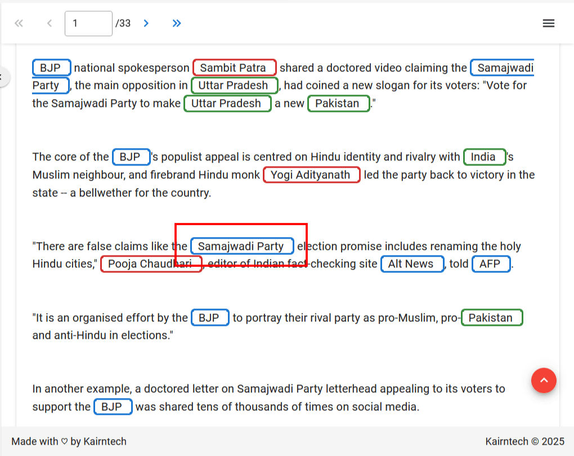
Task: Click the Pooja Chaudhari person tag
Action: 151,264
